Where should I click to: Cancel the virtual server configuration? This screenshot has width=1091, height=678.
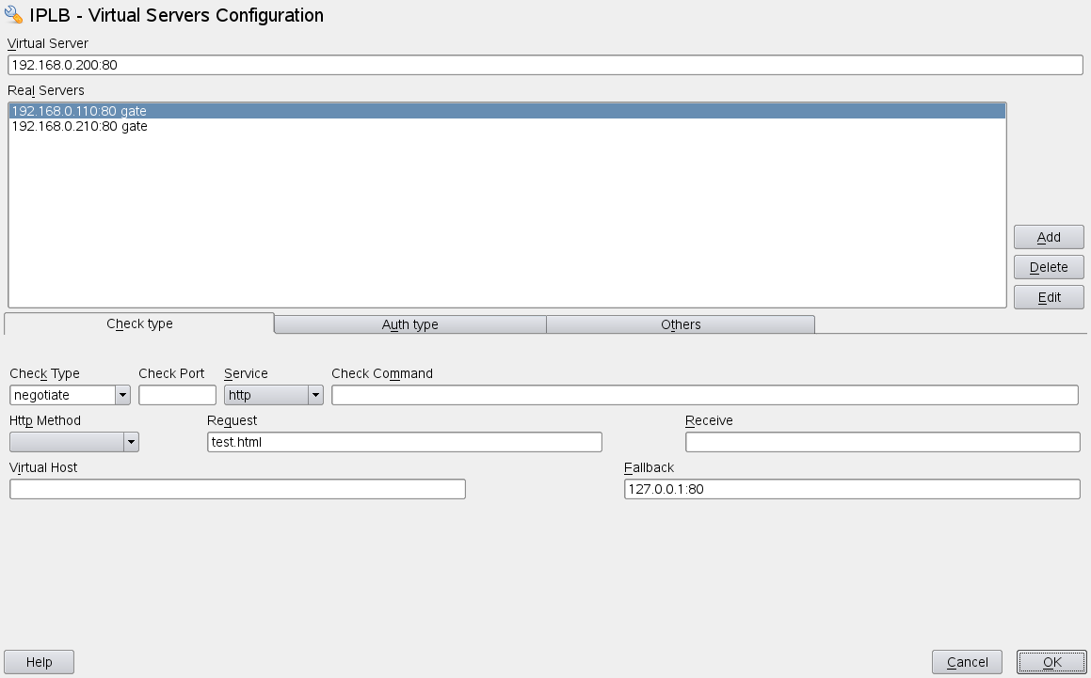(x=967, y=662)
